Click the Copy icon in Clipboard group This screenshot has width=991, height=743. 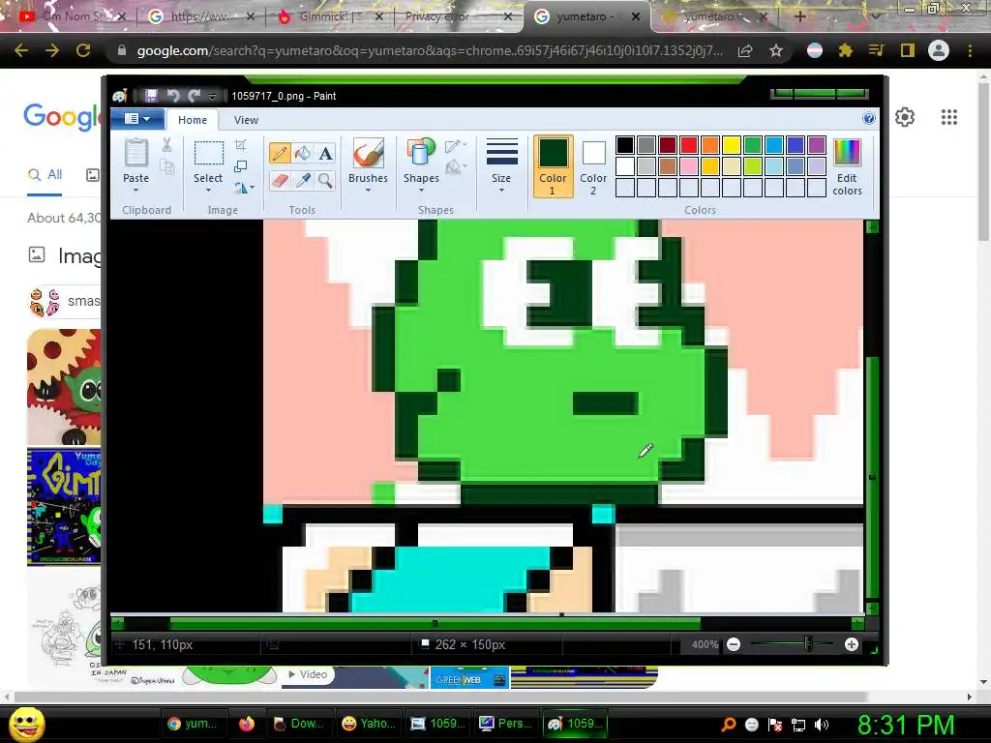pos(166,166)
